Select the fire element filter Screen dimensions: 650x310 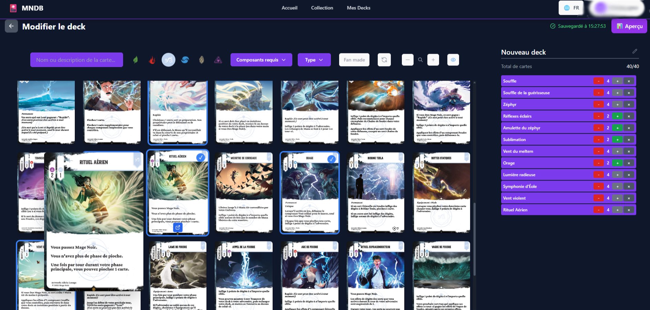coord(152,60)
